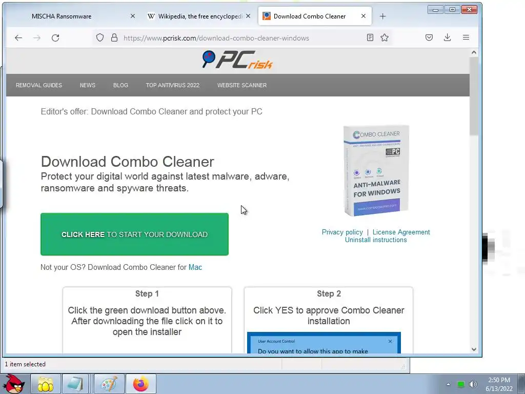This screenshot has height=394, width=525.
Task: Go back to the previous page
Action: (x=18, y=38)
